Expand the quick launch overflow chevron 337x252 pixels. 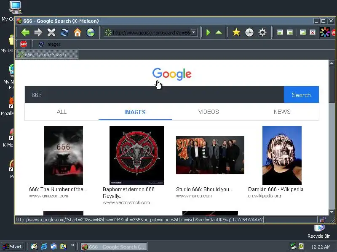72,245
